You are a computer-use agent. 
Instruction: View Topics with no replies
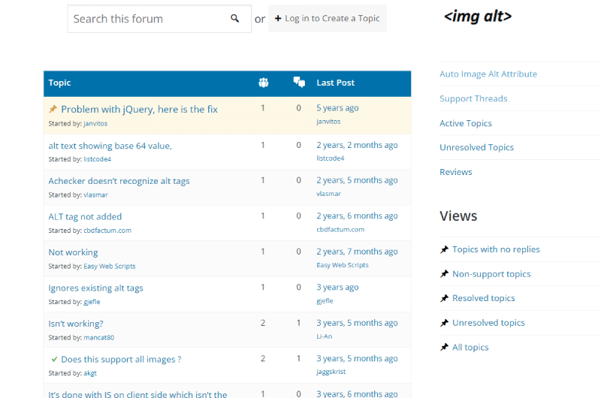pyautogui.click(x=496, y=249)
